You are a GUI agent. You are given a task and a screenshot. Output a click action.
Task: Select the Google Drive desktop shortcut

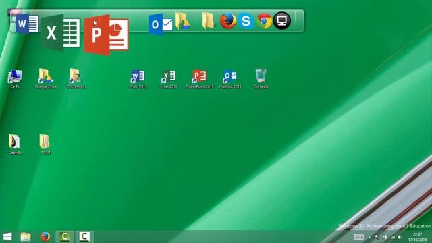46,79
